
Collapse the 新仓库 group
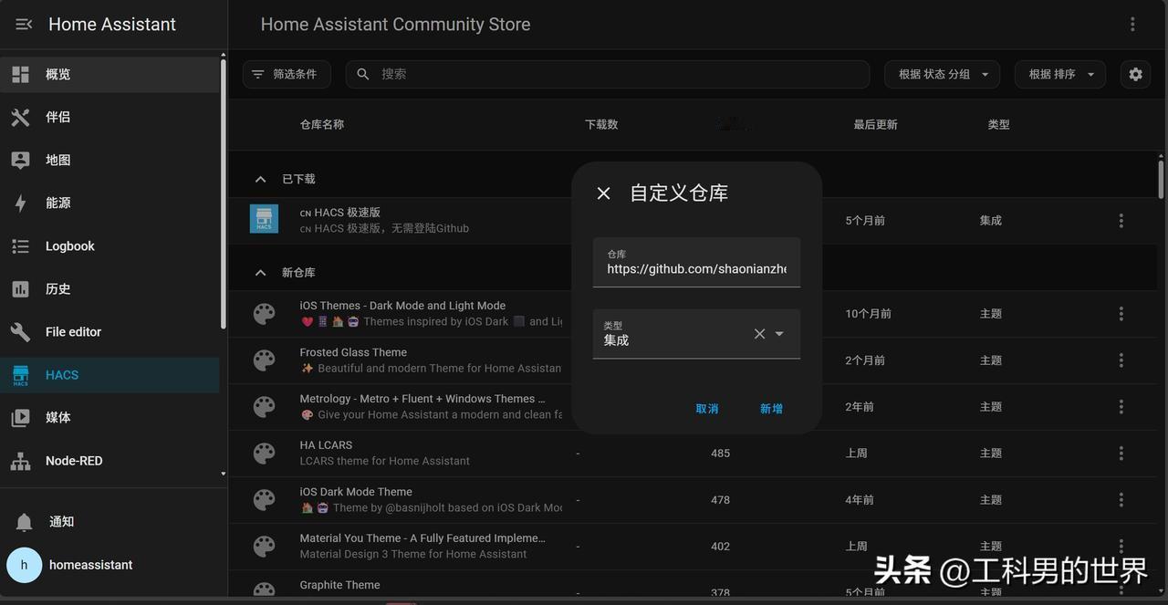(x=261, y=273)
